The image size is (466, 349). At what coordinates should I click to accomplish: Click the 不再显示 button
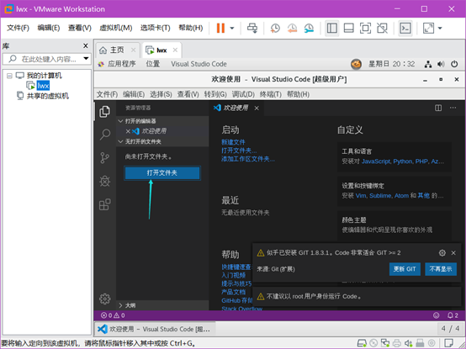441,269
